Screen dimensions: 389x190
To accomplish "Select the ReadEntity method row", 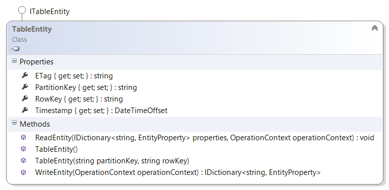I will click(x=205, y=138).
